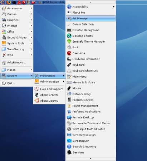Click the Search & Indexing icon
147x161 pixels.
pos(69,147)
